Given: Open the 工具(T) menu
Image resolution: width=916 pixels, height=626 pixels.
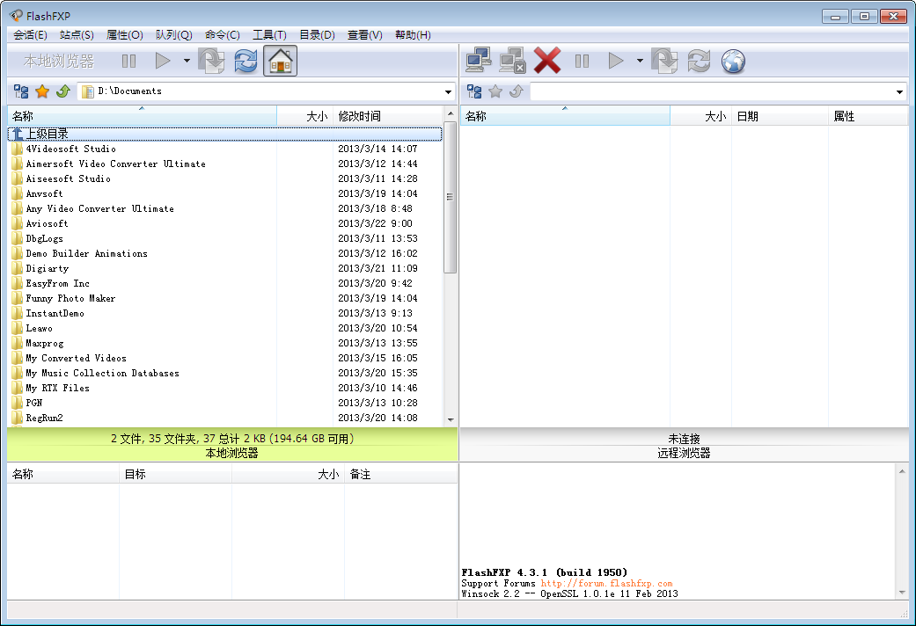Looking at the screenshot, I should click(x=269, y=35).
